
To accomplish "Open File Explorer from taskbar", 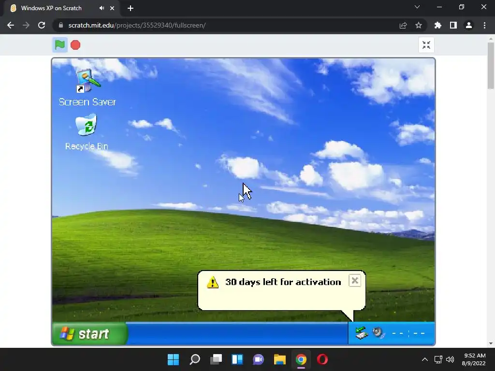I will 280,359.
